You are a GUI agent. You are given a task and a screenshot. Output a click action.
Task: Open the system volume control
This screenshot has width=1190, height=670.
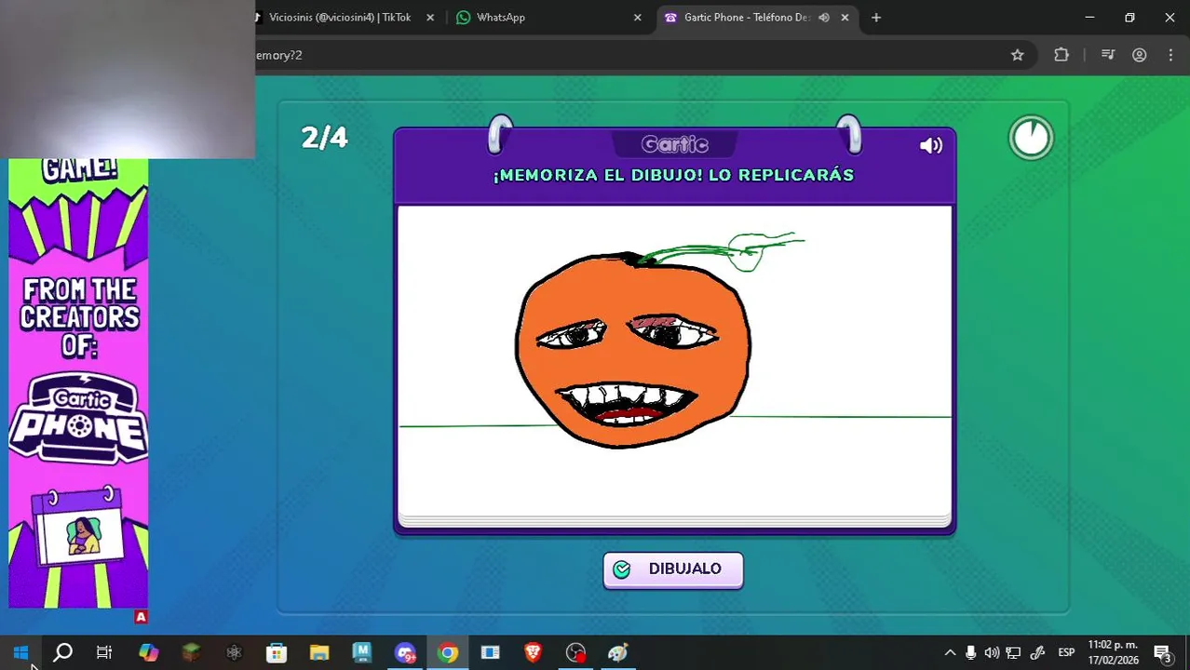click(992, 652)
